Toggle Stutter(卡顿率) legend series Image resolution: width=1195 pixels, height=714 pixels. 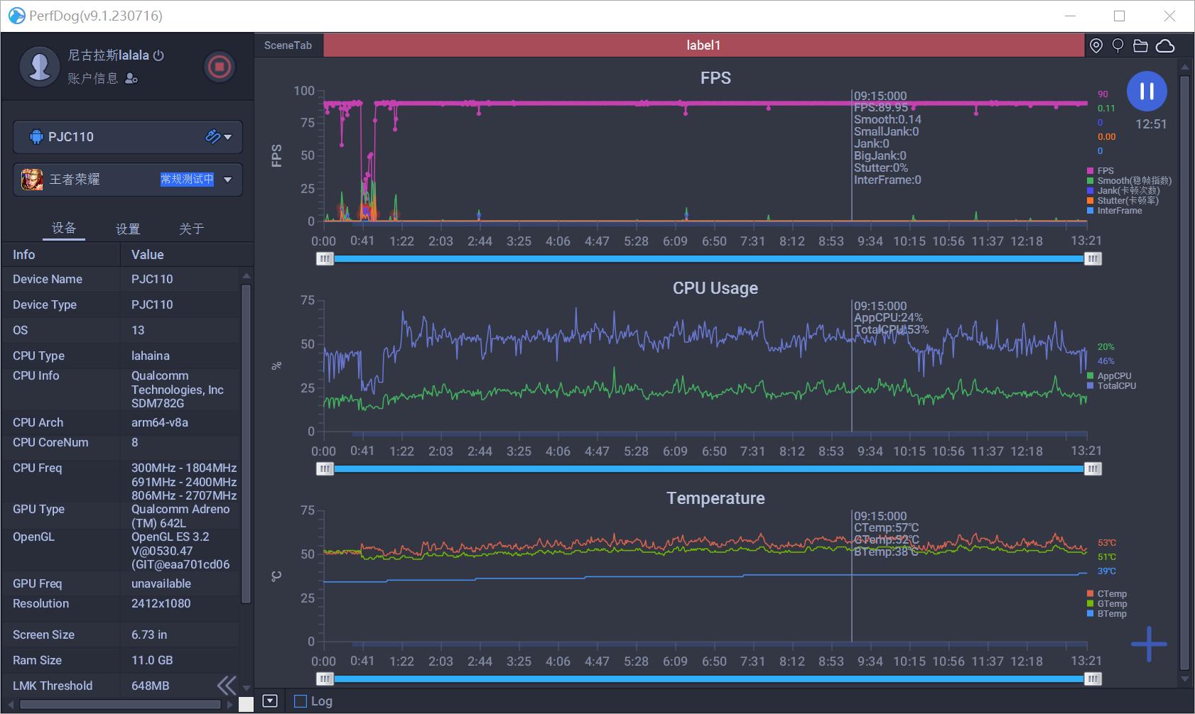1123,200
